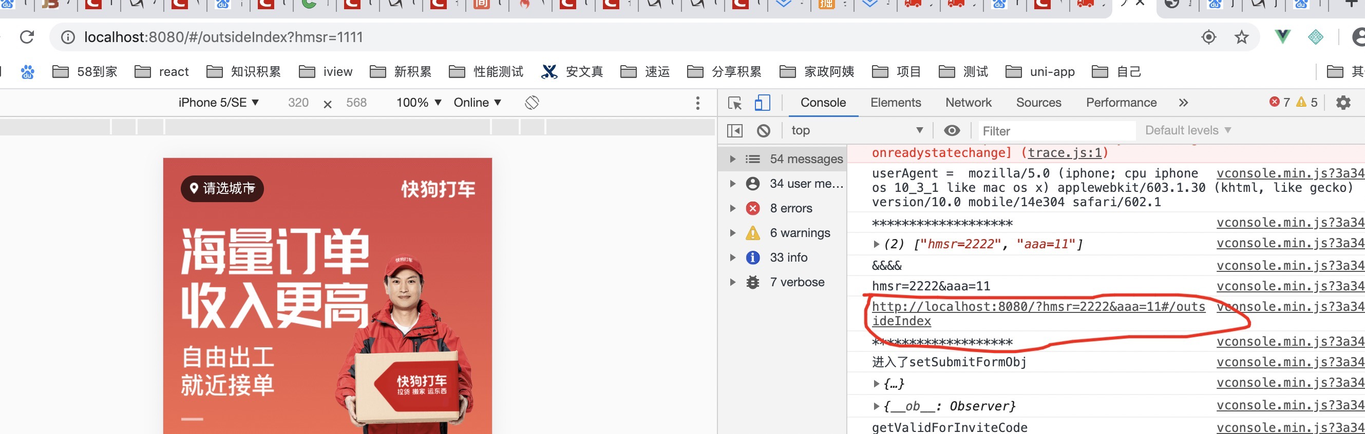
Task: Open the 100% zoom dropdown
Action: pyautogui.click(x=419, y=103)
